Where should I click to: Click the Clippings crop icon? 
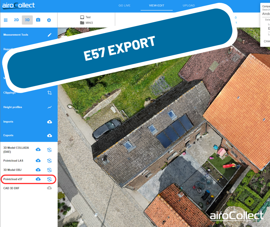[49, 93]
